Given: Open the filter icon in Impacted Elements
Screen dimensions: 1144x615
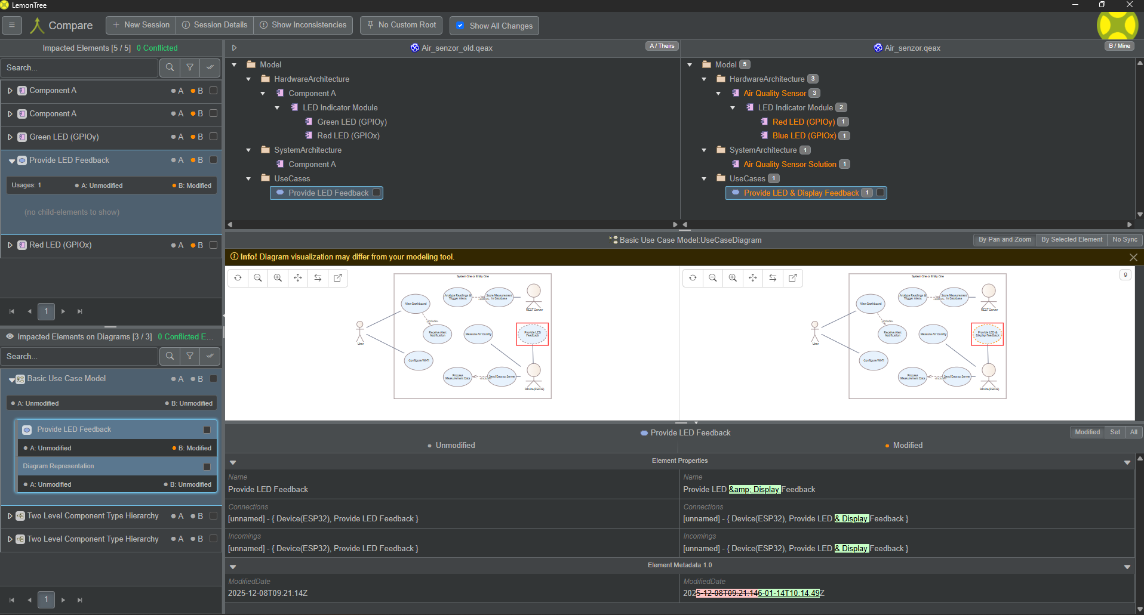Looking at the screenshot, I should [190, 67].
